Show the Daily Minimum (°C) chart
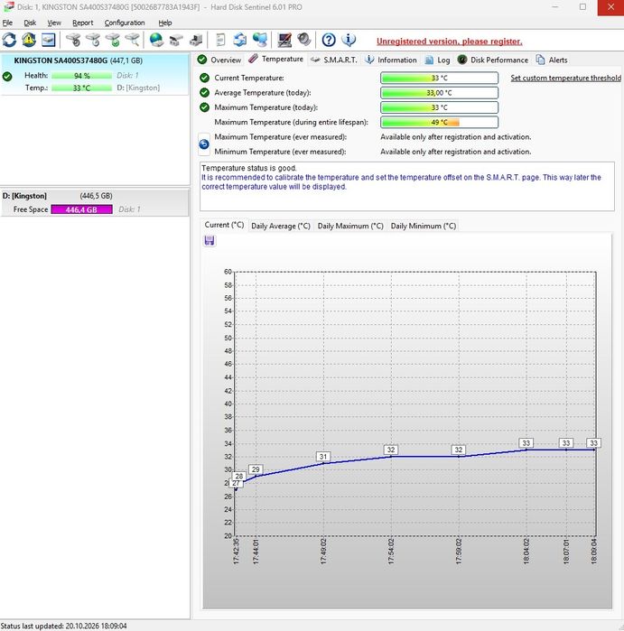This screenshot has height=631, width=624. tap(424, 227)
